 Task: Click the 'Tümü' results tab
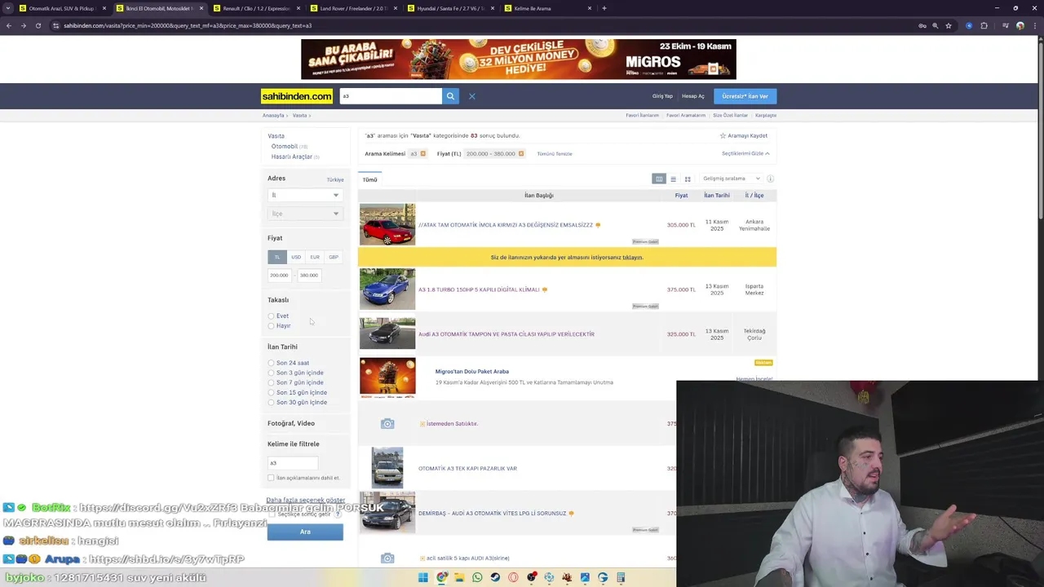tap(370, 179)
